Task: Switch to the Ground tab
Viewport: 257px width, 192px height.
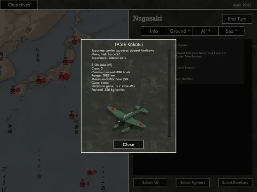Action: (180, 31)
